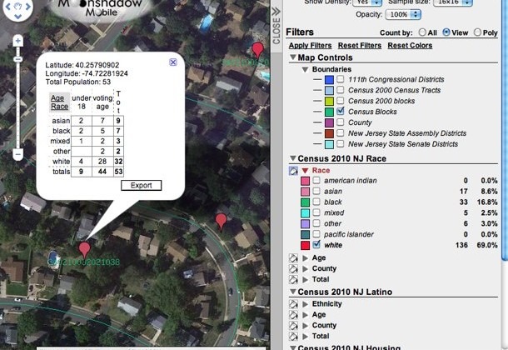Click the paint icon next to Race Age
This screenshot has width=508, height=350.
[293, 258]
